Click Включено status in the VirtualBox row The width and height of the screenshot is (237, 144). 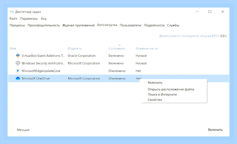[116, 56]
